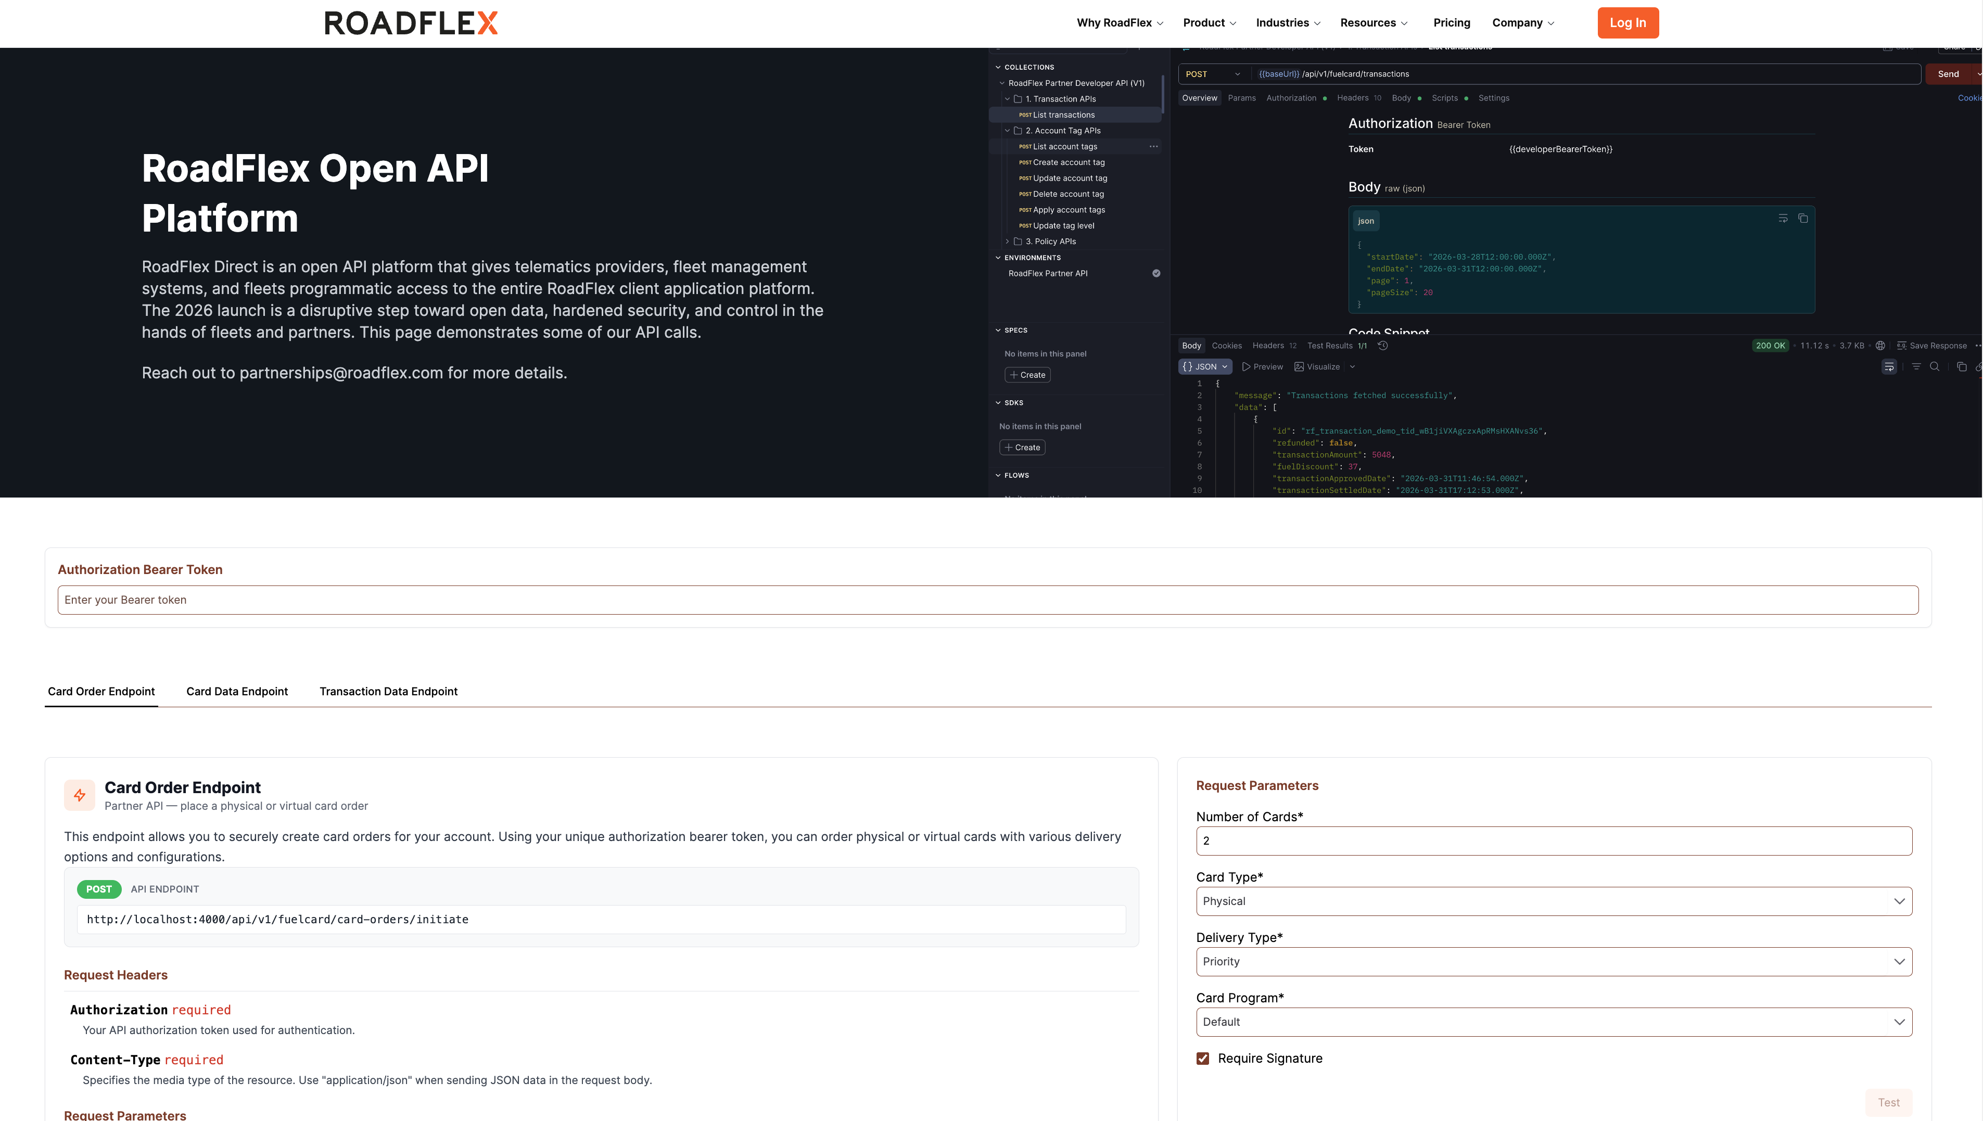Select the Card Order Endpoint tab
Screen dimensions: 1983x1121
tap(101, 691)
